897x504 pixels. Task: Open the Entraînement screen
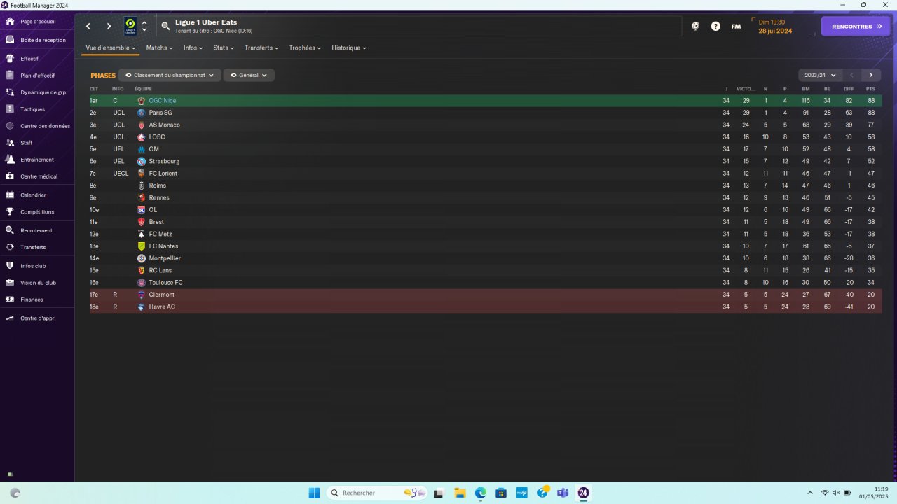(x=37, y=160)
